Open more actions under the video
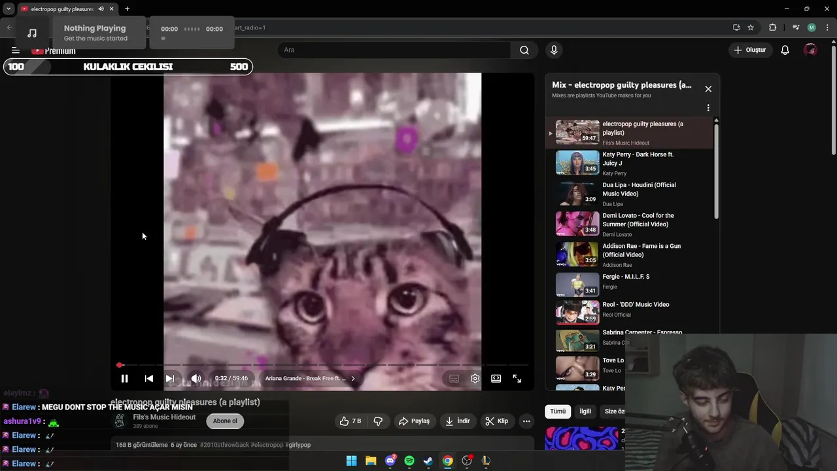Viewport: 837px width, 471px height. pyautogui.click(x=526, y=421)
